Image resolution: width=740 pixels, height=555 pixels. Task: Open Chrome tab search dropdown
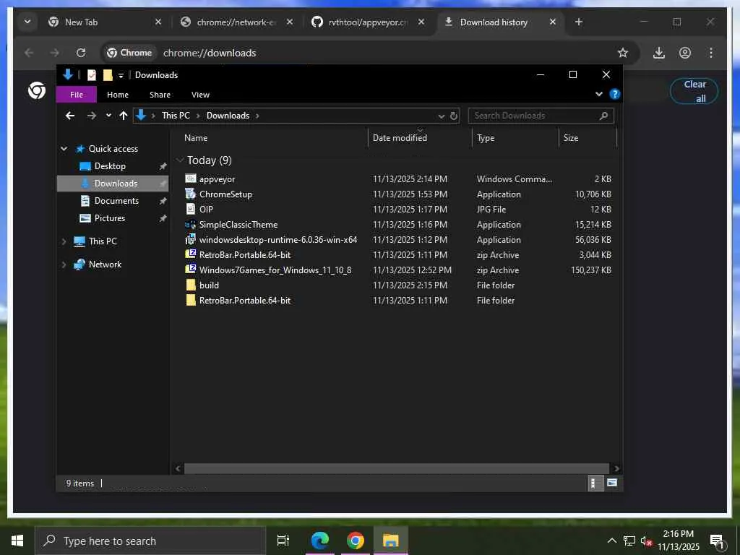coord(27,22)
